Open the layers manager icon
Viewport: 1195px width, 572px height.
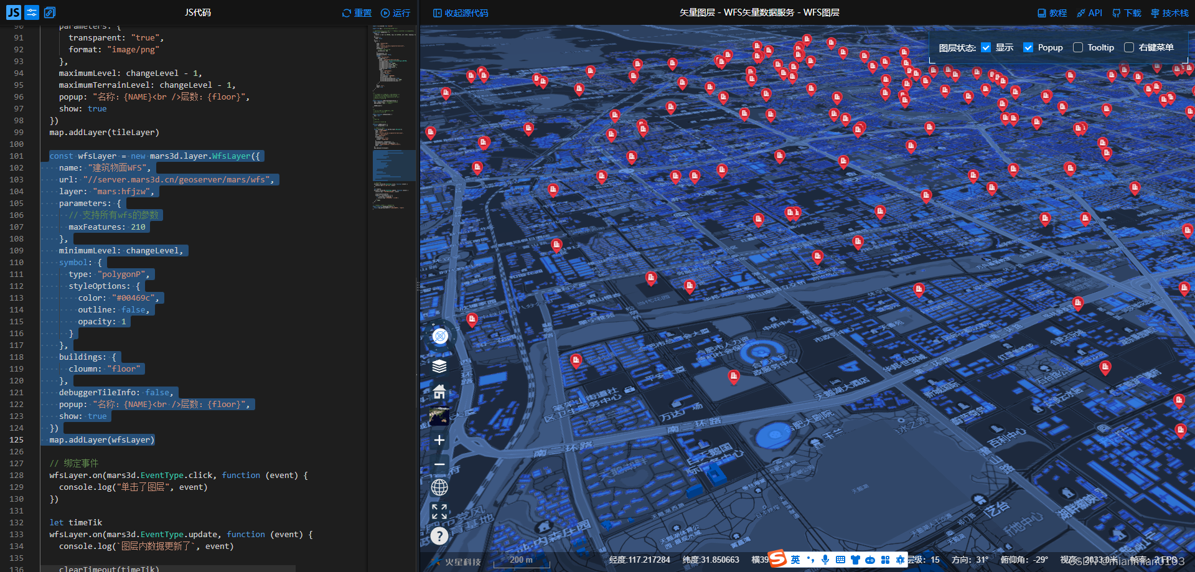coord(439,366)
